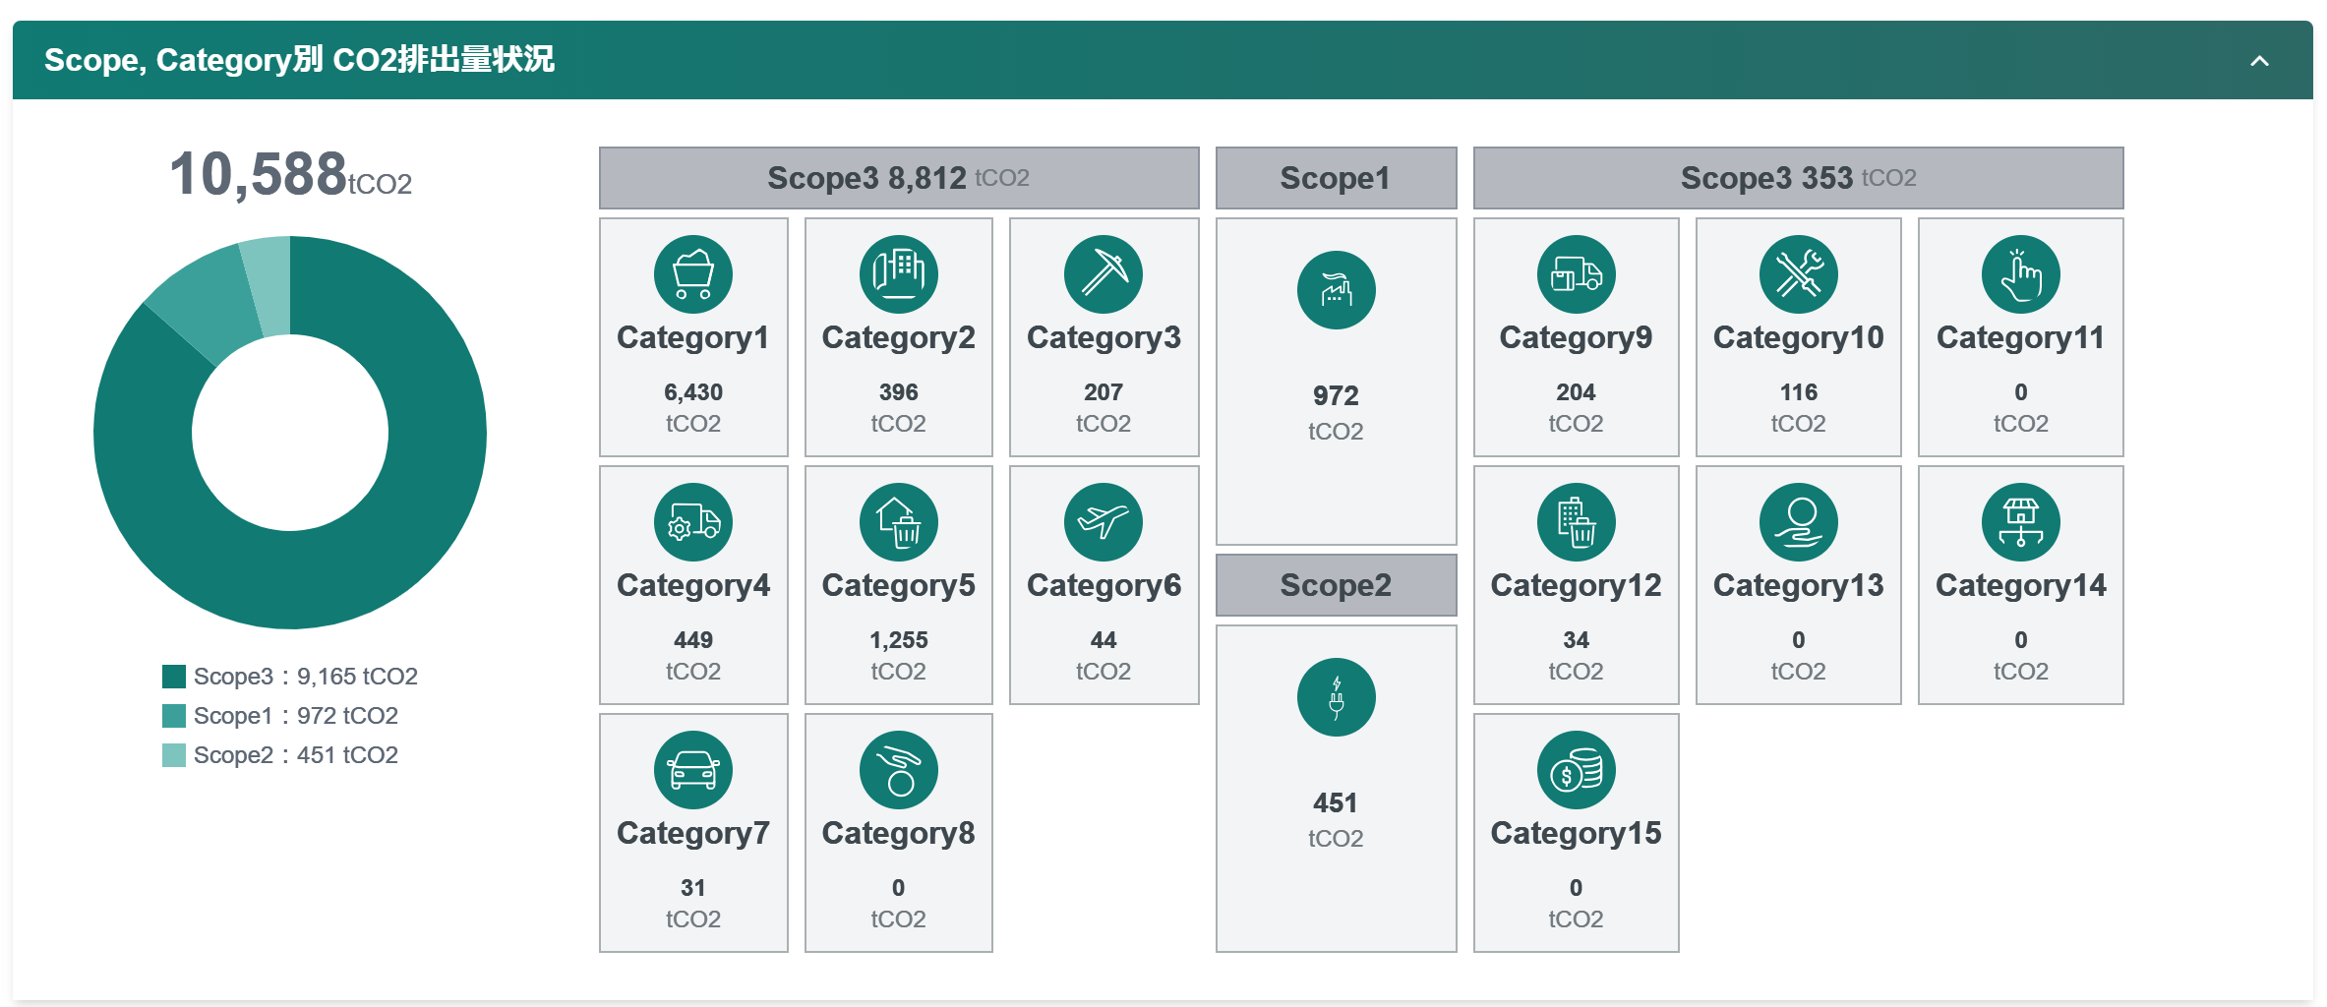Click the Category1 shopping cart icon

(x=692, y=274)
